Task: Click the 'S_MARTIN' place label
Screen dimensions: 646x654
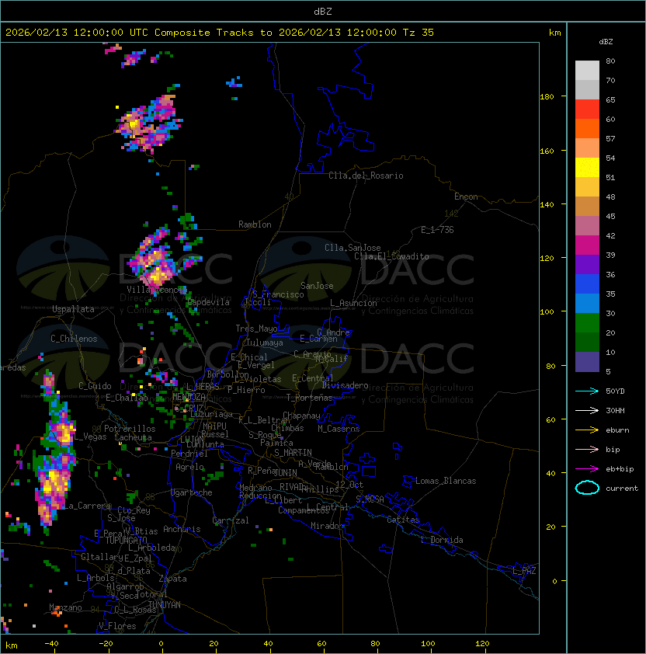Action: coord(293,453)
